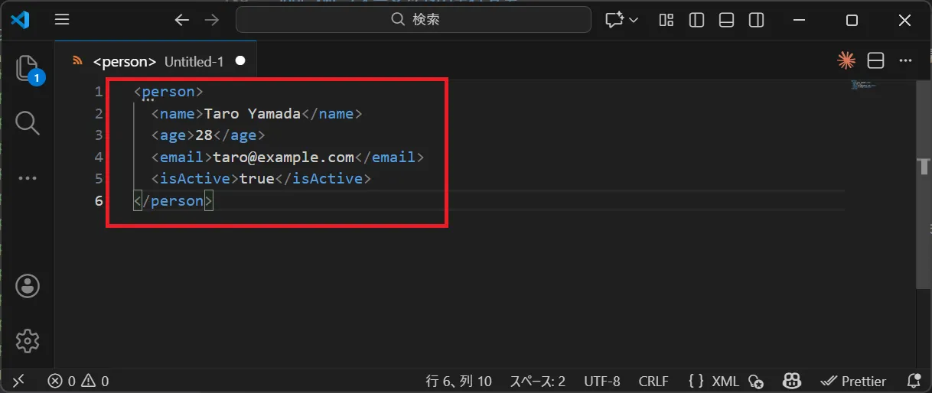
Task: Open editor More Actions ellipsis menu
Action: [x=906, y=61]
